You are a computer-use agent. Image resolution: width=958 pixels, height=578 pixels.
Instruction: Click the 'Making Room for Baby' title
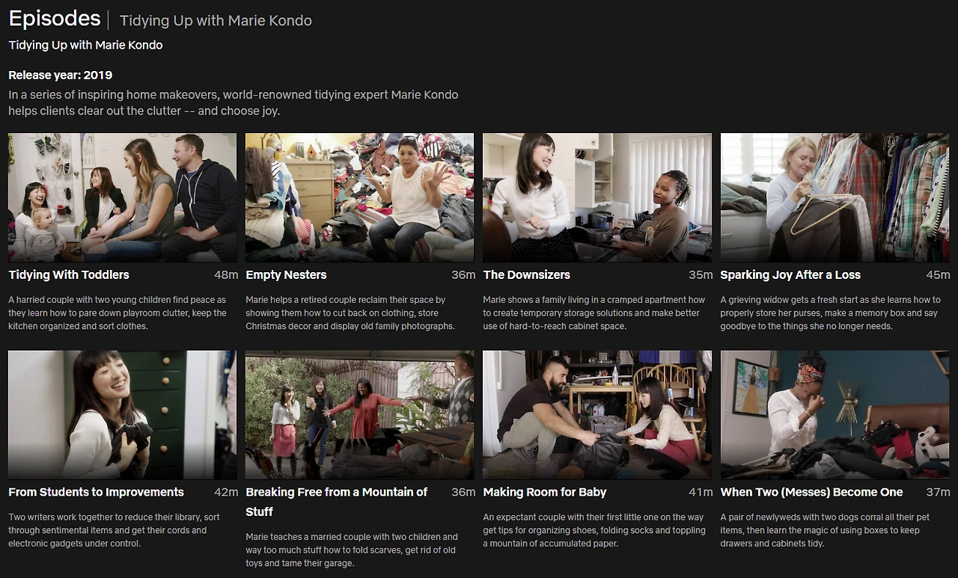tap(545, 492)
